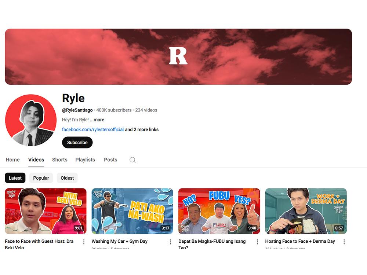Screen dimensions: 367x275
Task: Select the Popular filter chip
Action: [41, 178]
